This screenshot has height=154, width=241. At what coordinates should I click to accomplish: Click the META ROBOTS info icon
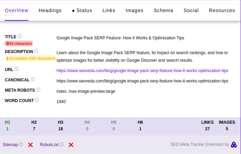coord(38,90)
